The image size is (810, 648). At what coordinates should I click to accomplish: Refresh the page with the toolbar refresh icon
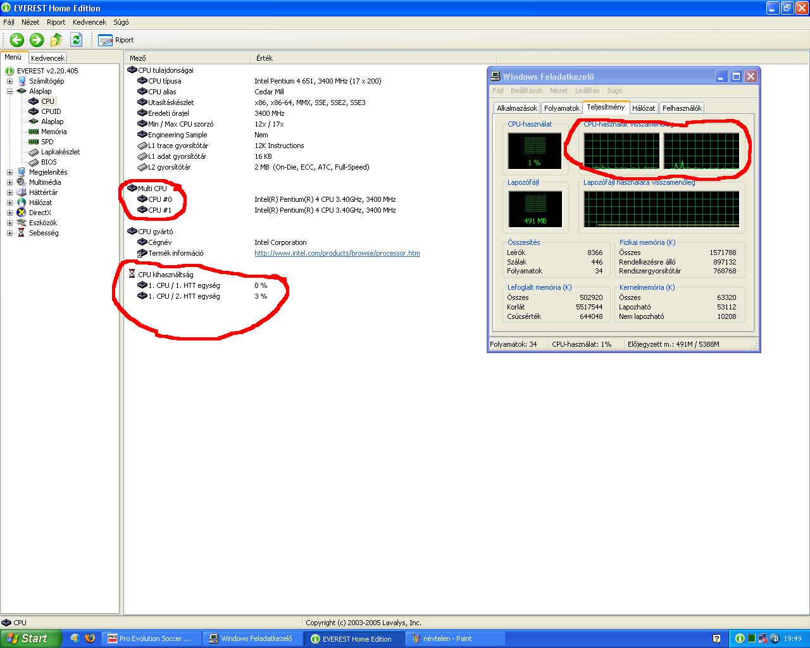click(x=77, y=40)
